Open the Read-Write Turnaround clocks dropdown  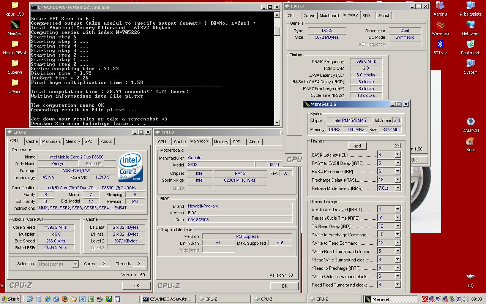click(398, 260)
